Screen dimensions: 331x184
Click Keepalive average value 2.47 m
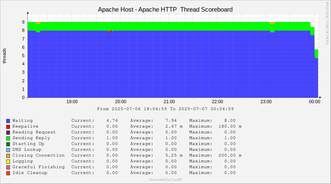coord(174,126)
